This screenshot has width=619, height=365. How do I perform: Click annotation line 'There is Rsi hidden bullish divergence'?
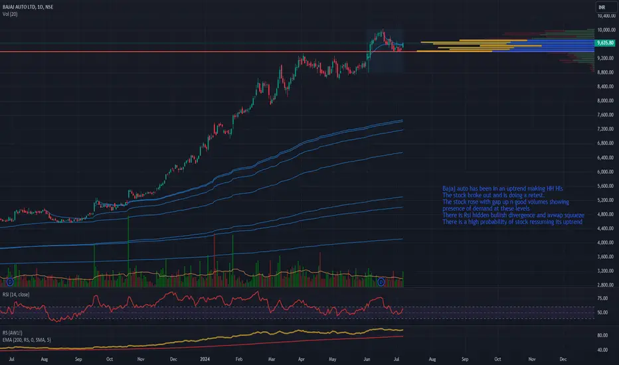tap(513, 215)
